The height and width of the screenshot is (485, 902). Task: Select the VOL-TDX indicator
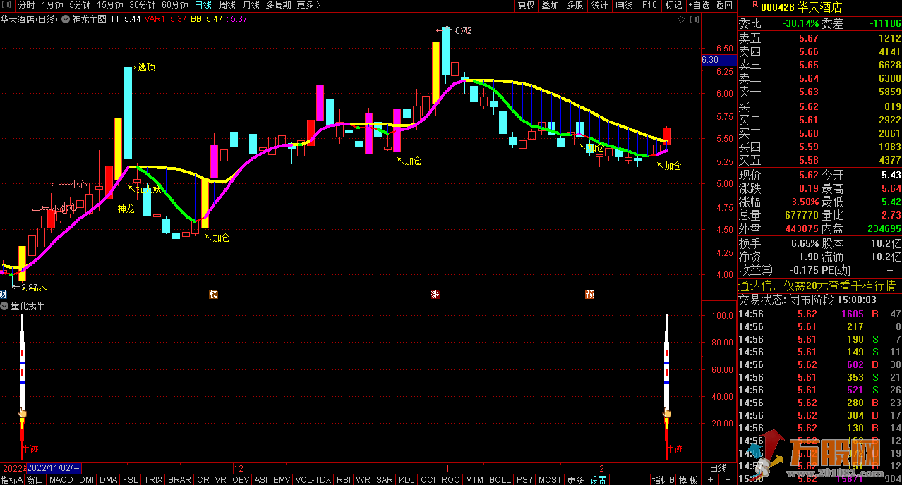312,480
